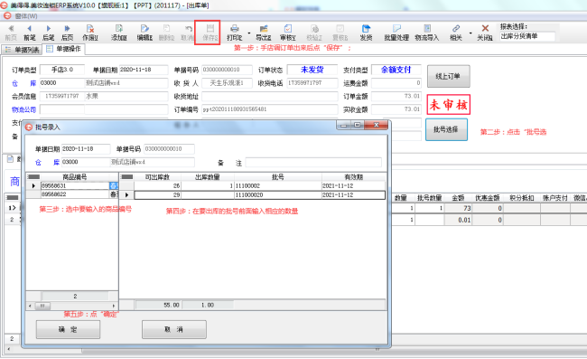Open the previous record with 前笔
This screenshot has height=359, width=587.
click(29, 33)
